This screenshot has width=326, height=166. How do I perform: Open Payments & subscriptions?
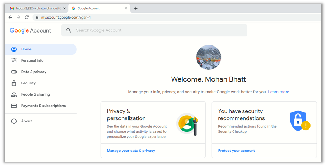click(41, 106)
